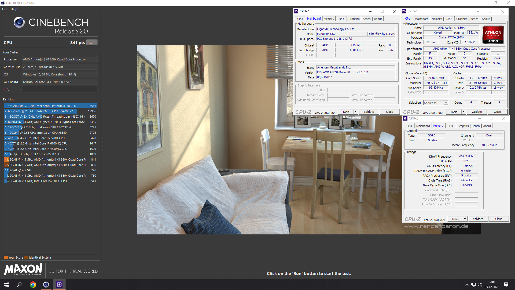This screenshot has height=290, width=515.
Task: Launch Google Chrome from taskbar
Action: (33, 285)
